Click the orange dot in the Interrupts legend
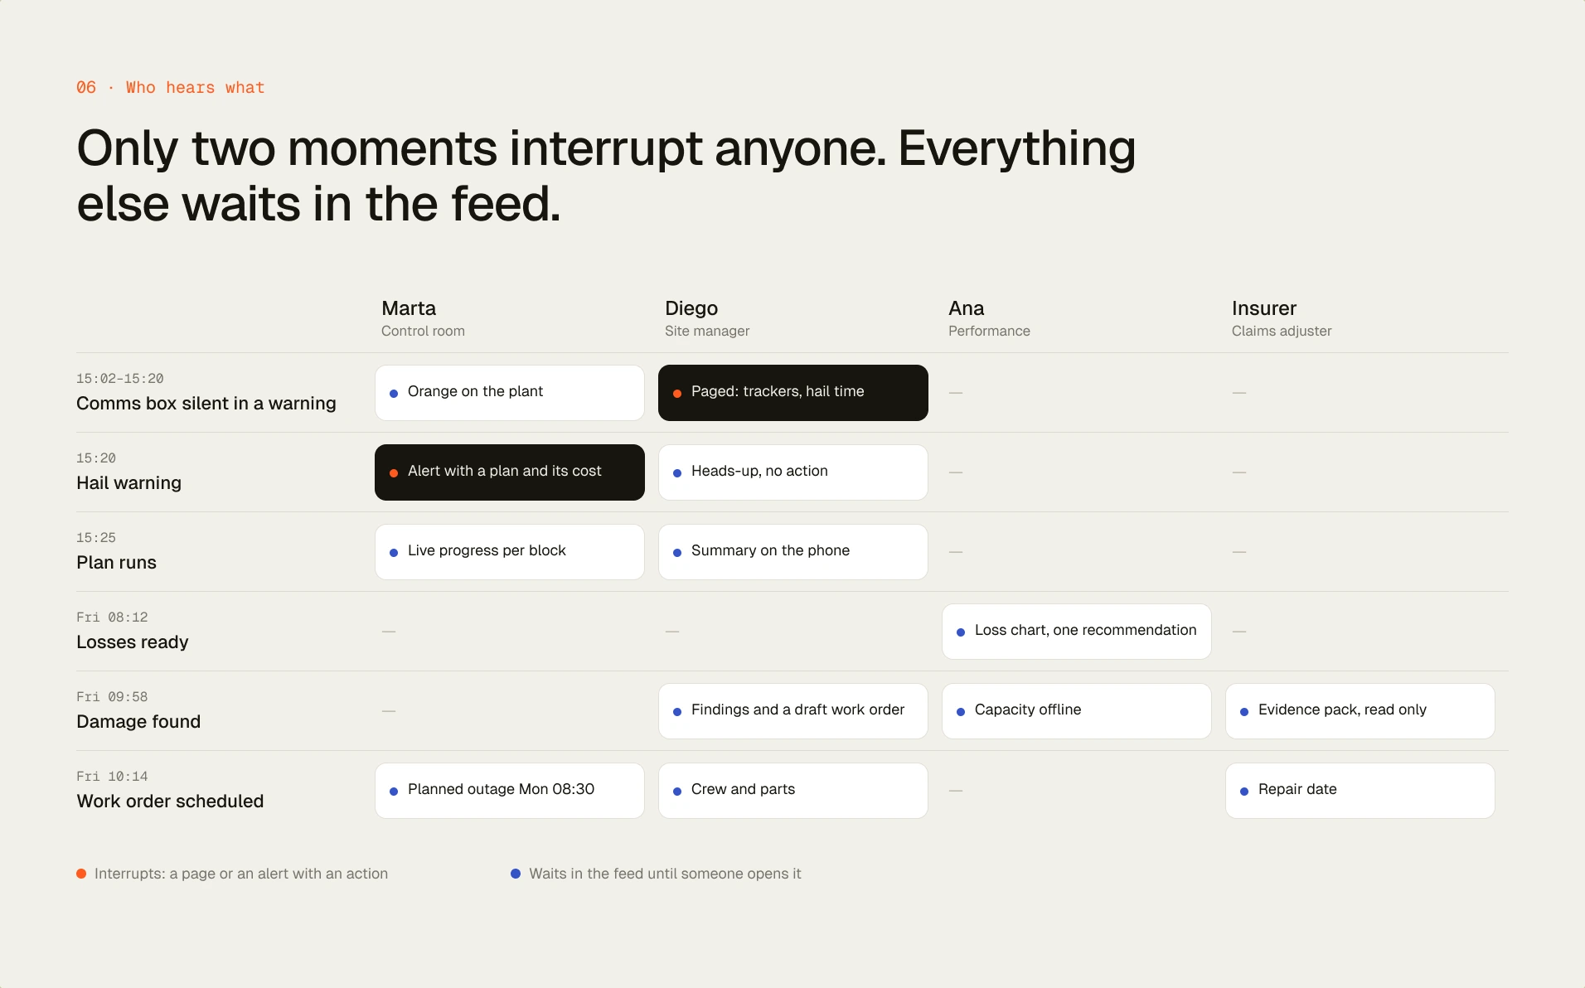Screen dimensions: 1585x988 click(x=81, y=874)
